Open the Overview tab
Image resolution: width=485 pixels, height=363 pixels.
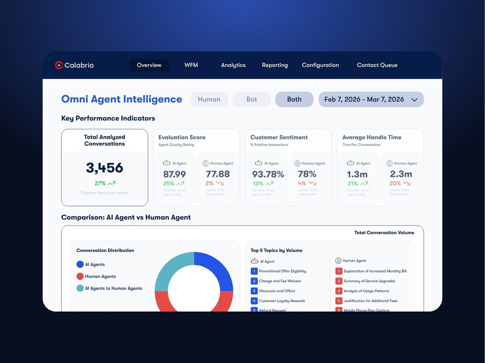[149, 65]
